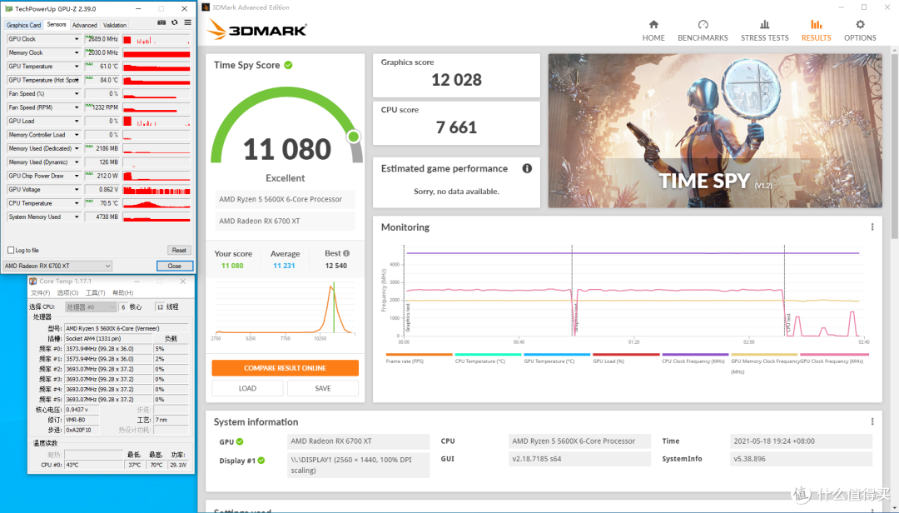Click the CPU score 7 661 value
Viewport: 899px width, 513px height.
(x=456, y=127)
